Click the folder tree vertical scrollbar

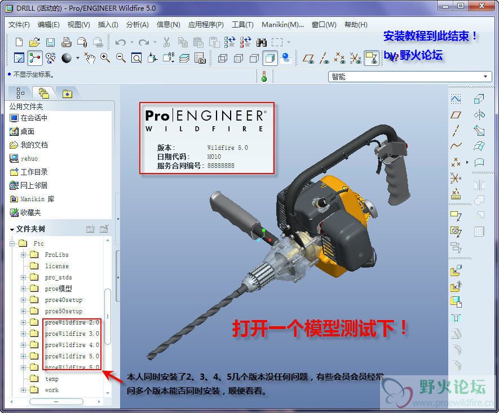tap(108, 316)
